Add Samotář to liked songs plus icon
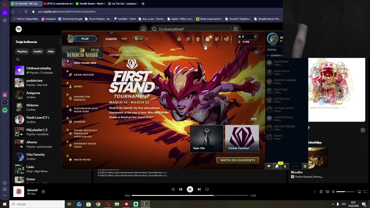370x208 pixels. (x=43, y=192)
